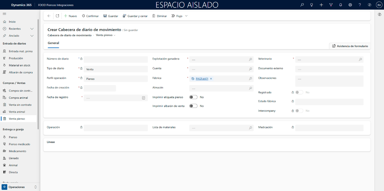Open calendar picker for Fecha de registro
Viewport: 384px width, 191px height.
[143, 98]
